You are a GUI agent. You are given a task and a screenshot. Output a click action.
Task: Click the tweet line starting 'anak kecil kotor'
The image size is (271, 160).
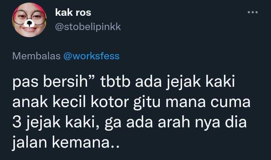[x=131, y=102]
